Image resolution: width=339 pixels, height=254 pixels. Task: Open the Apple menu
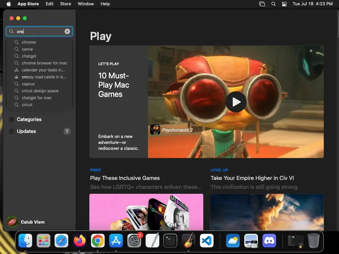pos(9,4)
